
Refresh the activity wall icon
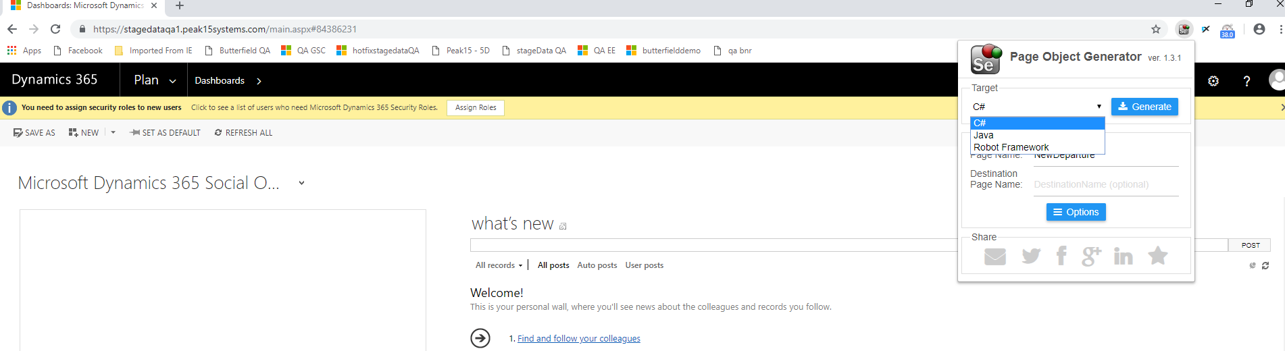point(1265,265)
